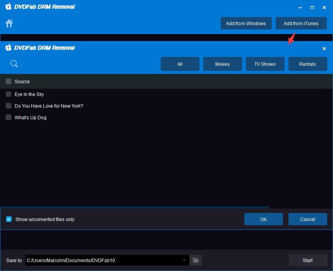Browse output folder with the folder icon
The image size is (333, 271).
coord(196,260)
